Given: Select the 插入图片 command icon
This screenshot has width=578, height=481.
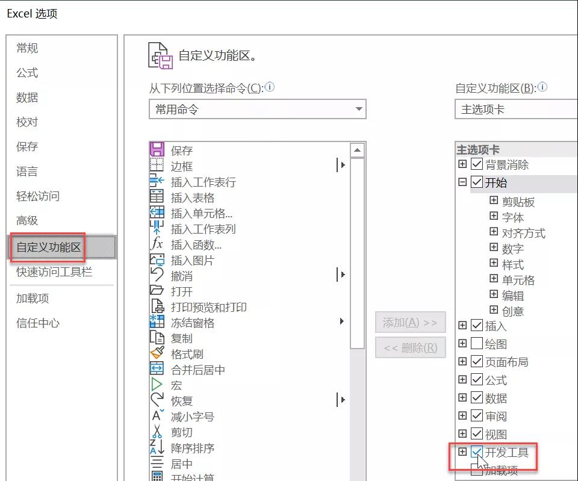Looking at the screenshot, I should (x=157, y=260).
